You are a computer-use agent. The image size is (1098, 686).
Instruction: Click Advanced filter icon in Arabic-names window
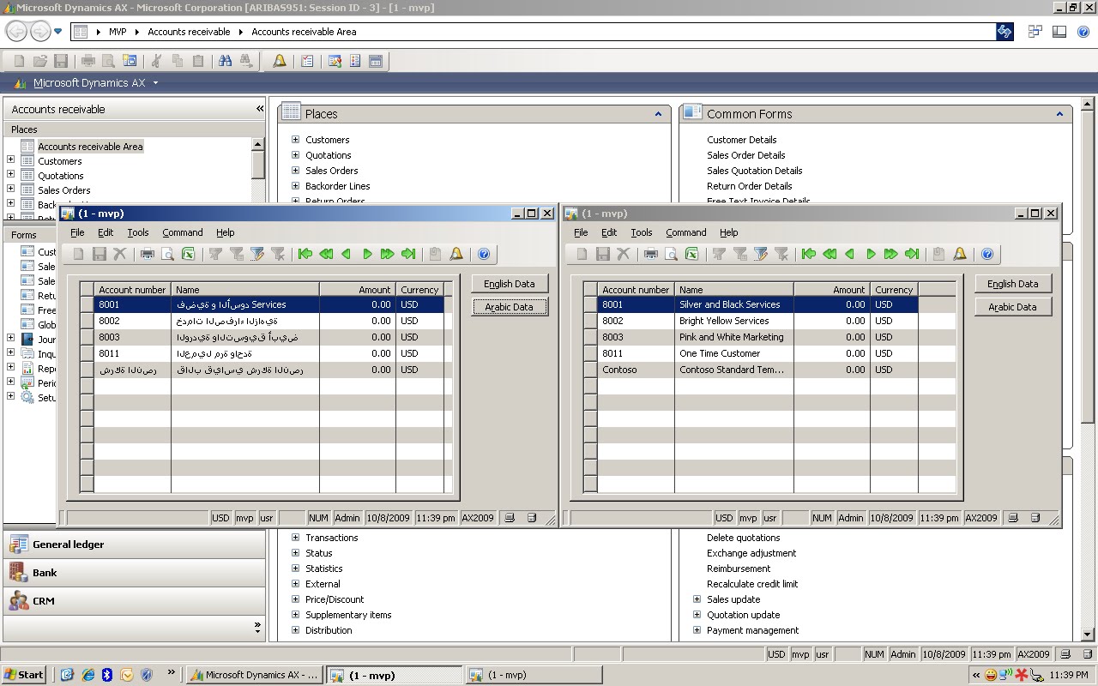[257, 254]
